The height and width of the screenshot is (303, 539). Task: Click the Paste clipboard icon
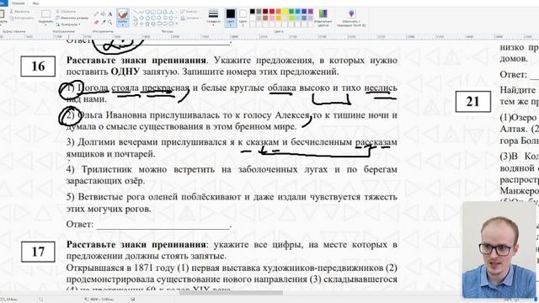click(2, 14)
